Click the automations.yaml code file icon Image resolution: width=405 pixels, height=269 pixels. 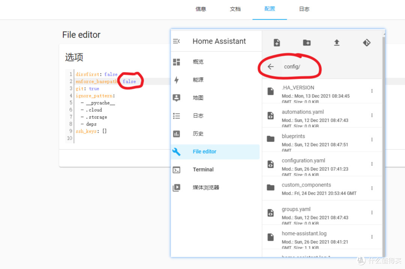pyautogui.click(x=270, y=115)
